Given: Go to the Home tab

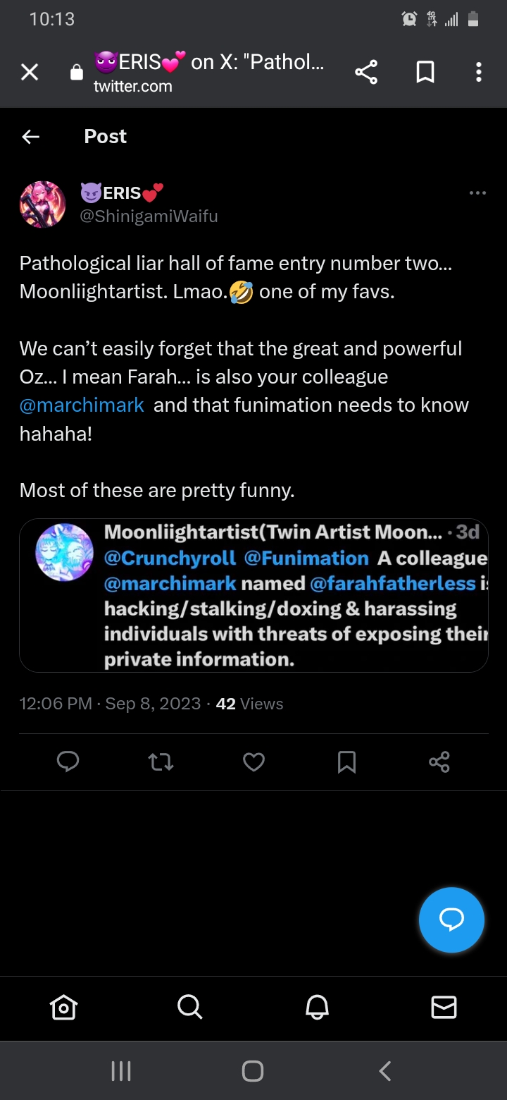Looking at the screenshot, I should (x=63, y=1008).
